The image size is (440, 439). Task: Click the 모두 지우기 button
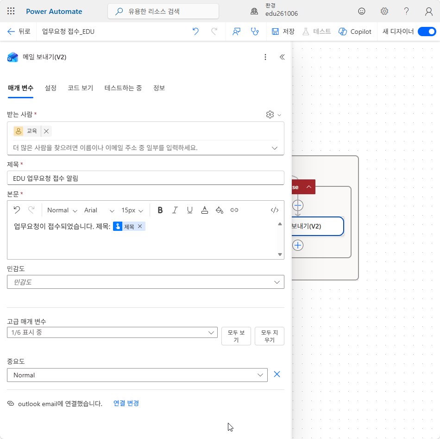[x=270, y=336]
